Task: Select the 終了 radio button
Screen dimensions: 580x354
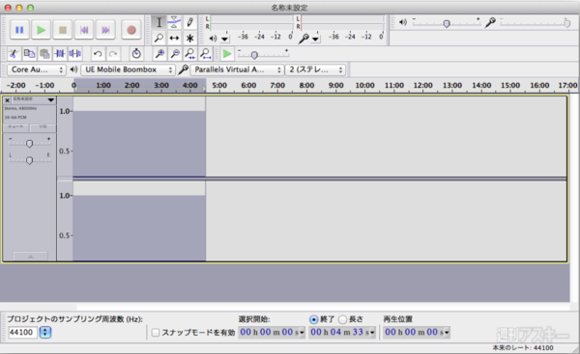Action: [313, 319]
